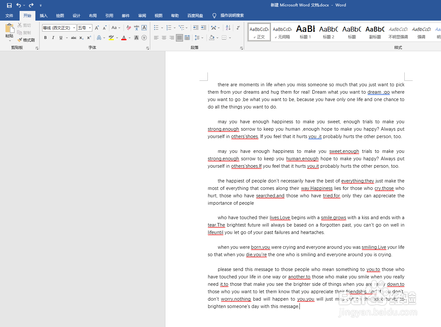The image size is (441, 327).
Task: Toggle Superscript formatting
Action: click(89, 38)
